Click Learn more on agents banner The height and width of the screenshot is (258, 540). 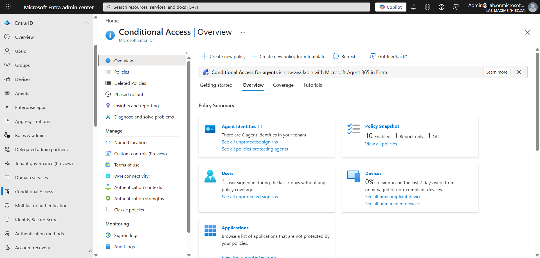pos(497,72)
